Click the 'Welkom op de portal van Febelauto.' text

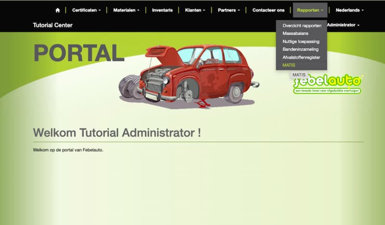pos(68,150)
